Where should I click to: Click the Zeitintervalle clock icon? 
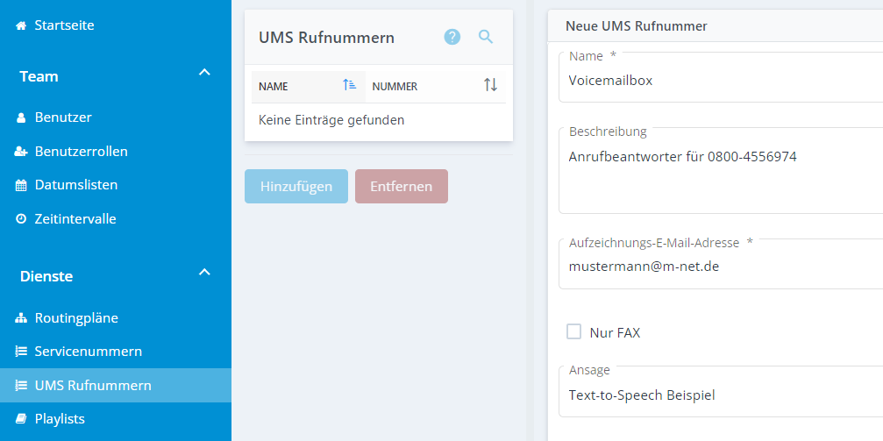tap(21, 219)
